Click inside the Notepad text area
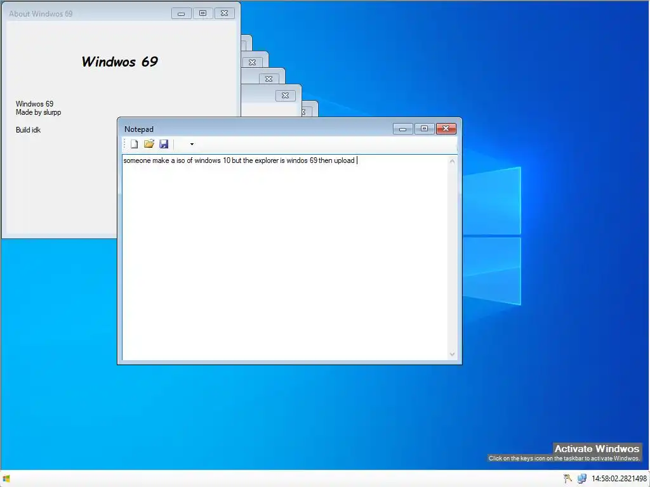This screenshot has width=650, height=487. click(x=284, y=257)
